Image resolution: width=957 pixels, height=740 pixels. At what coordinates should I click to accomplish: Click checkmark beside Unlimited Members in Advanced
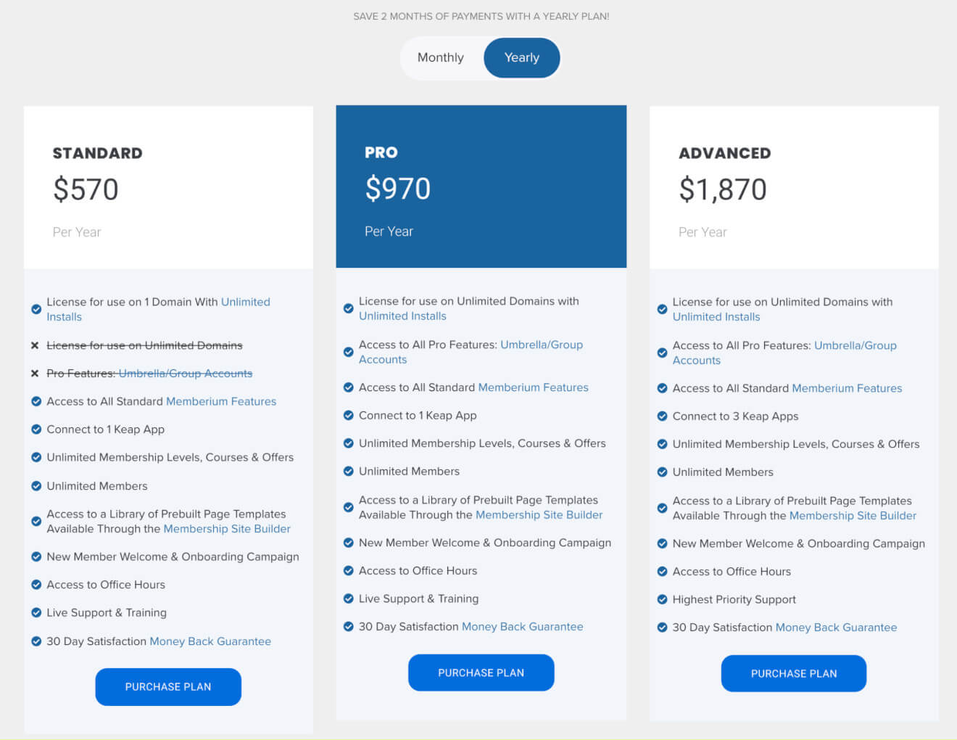pyautogui.click(x=662, y=472)
